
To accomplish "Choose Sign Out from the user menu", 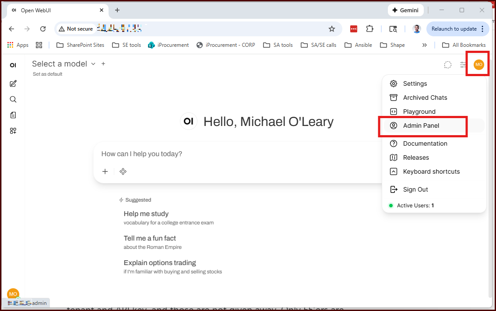I will (415, 189).
